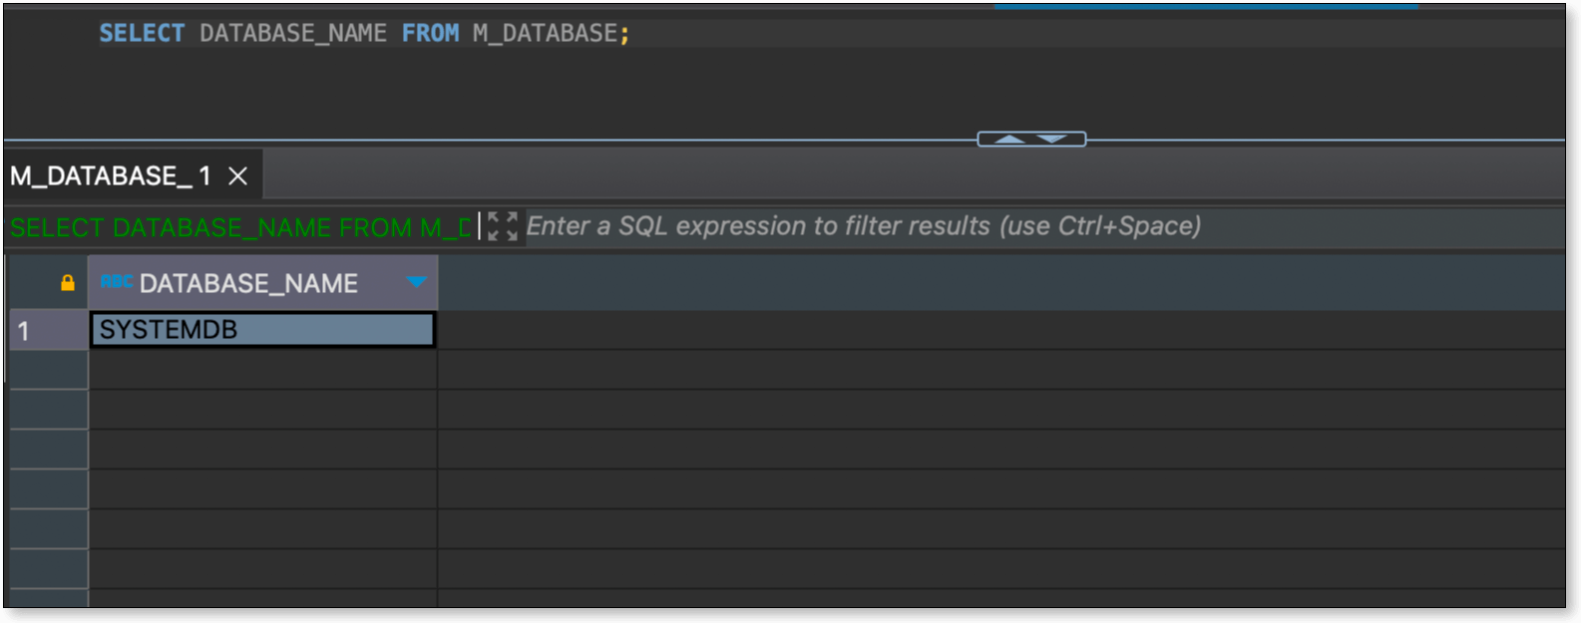Screen dimensions: 1581x623
Task: Click the ABC string type icon
Action: coord(117,282)
